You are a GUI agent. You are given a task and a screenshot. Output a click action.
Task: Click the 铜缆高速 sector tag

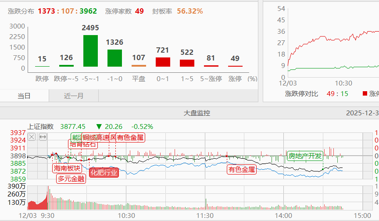pyautogui.click(x=95, y=137)
